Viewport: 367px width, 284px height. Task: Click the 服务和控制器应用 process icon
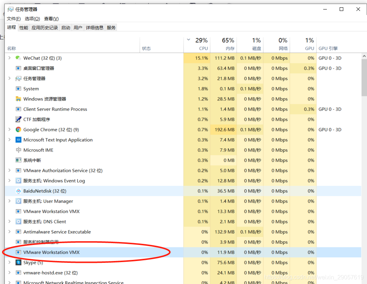click(18, 242)
